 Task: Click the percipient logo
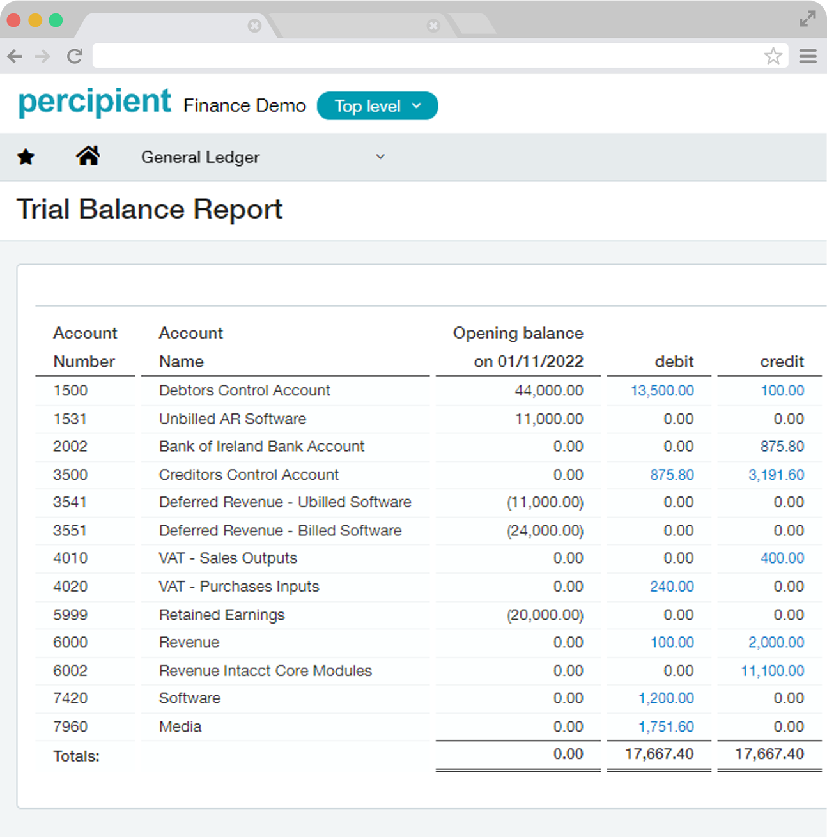95,102
